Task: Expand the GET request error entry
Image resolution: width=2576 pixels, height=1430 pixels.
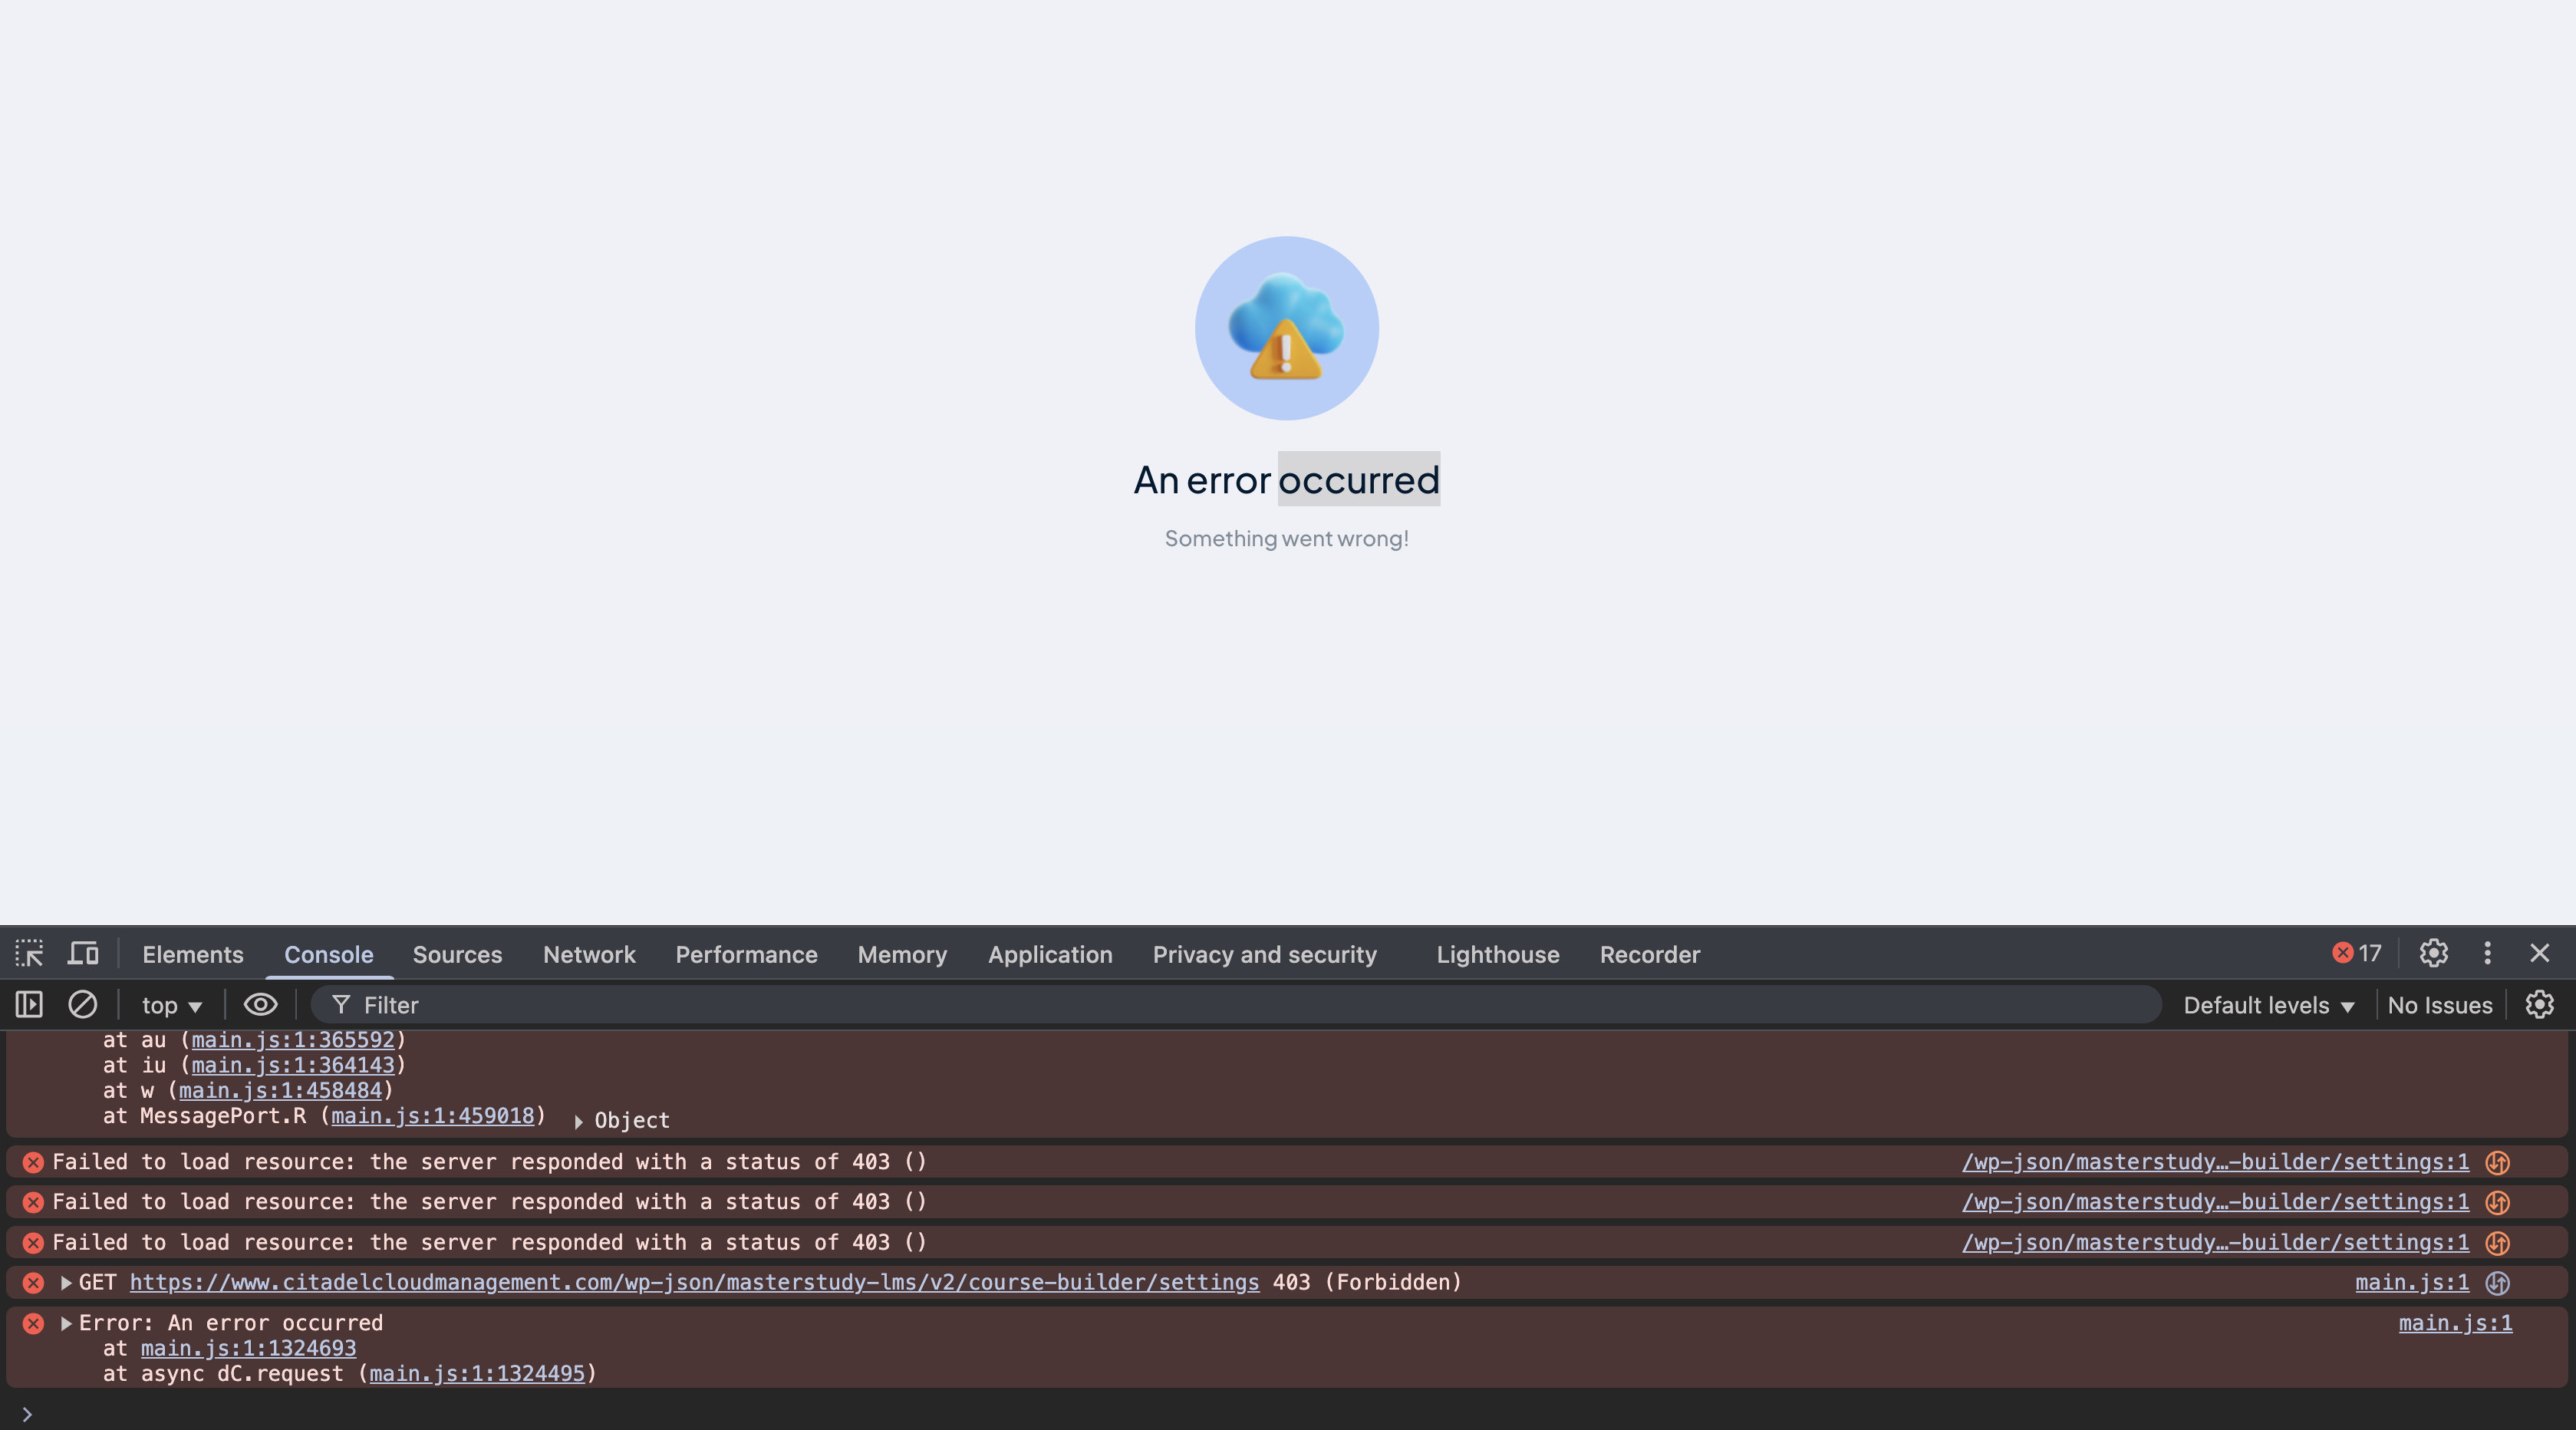Action: (66, 1283)
